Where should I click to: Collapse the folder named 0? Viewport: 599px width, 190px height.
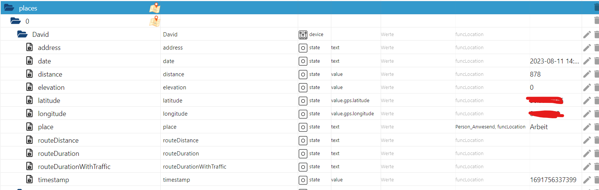[15, 21]
